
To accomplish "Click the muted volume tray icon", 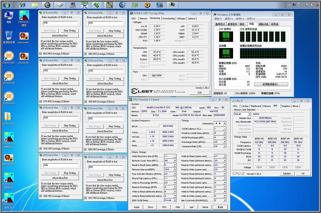I will [x=312, y=5].
